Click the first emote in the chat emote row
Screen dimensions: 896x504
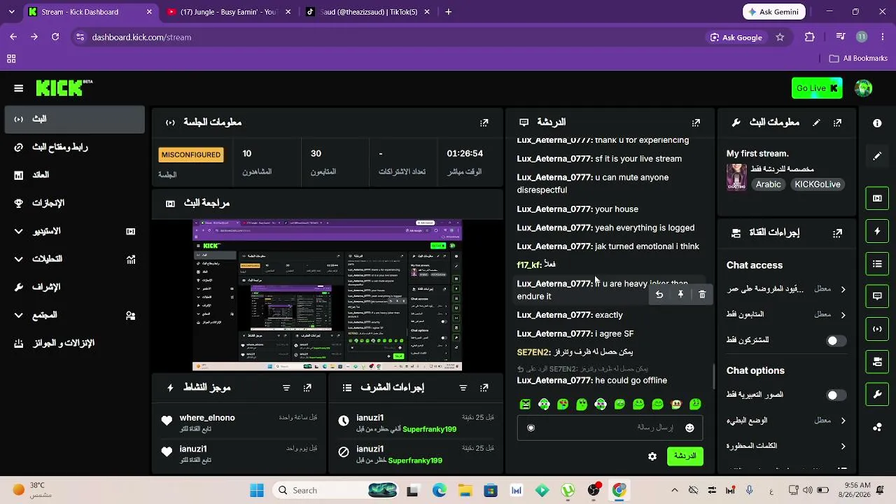[525, 405]
